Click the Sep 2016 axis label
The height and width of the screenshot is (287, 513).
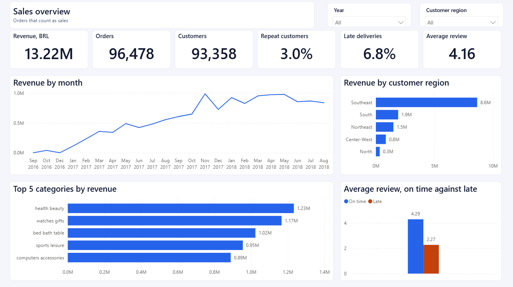[33, 164]
